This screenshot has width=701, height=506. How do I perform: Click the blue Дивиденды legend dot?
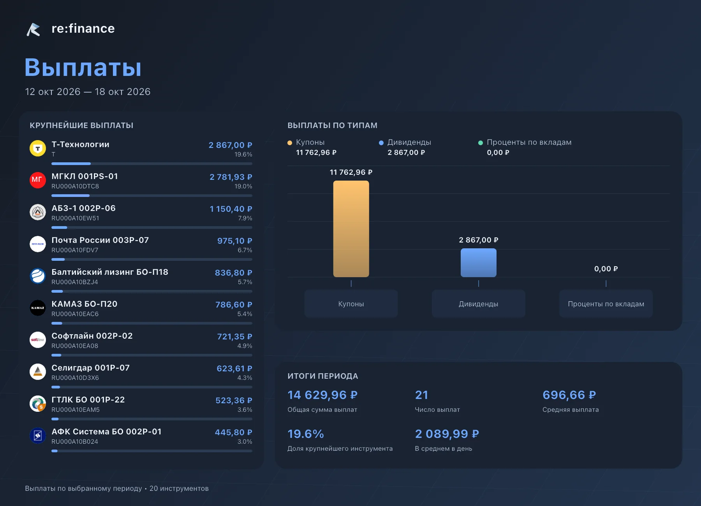pyautogui.click(x=381, y=143)
